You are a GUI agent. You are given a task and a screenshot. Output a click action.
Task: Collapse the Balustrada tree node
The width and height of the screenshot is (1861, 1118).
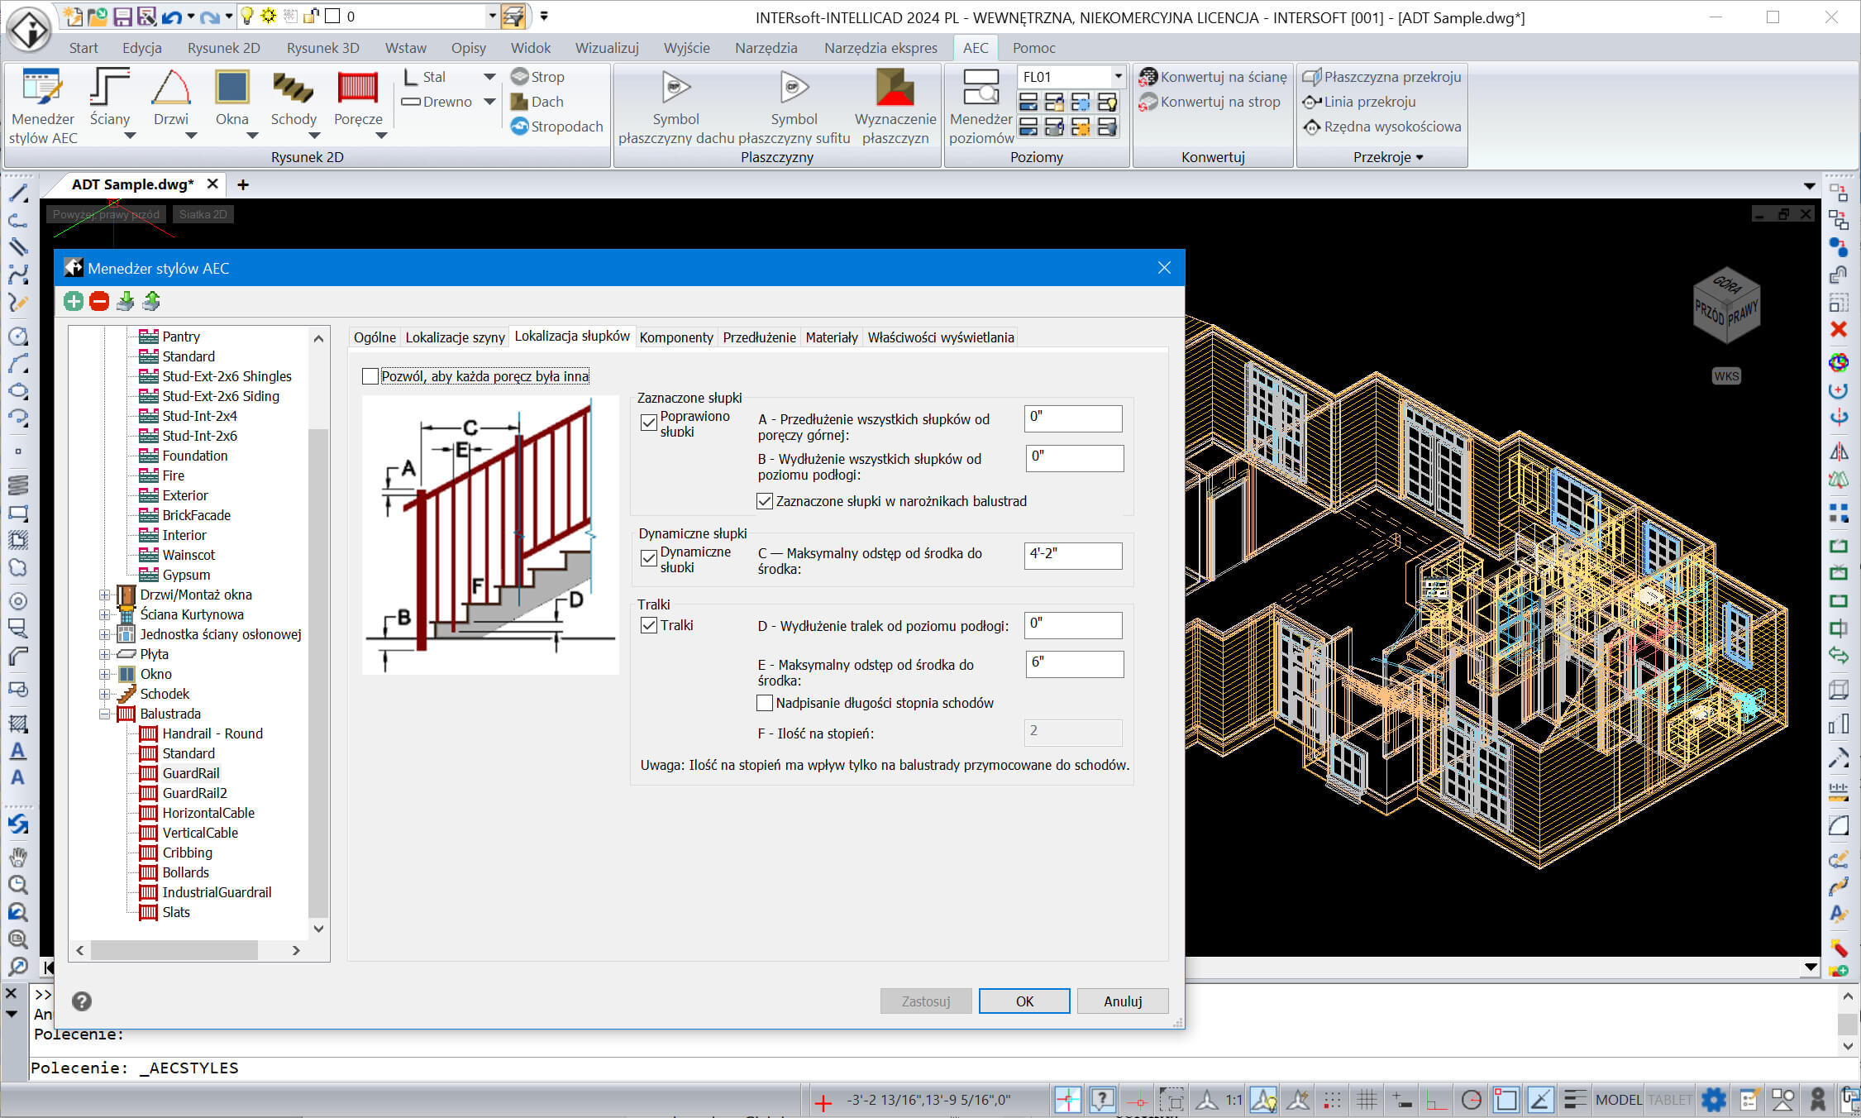[105, 714]
